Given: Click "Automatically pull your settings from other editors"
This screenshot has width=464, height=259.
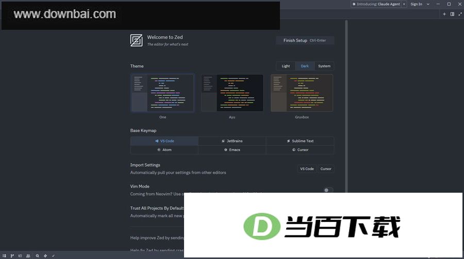Looking at the screenshot, I should point(178,173).
